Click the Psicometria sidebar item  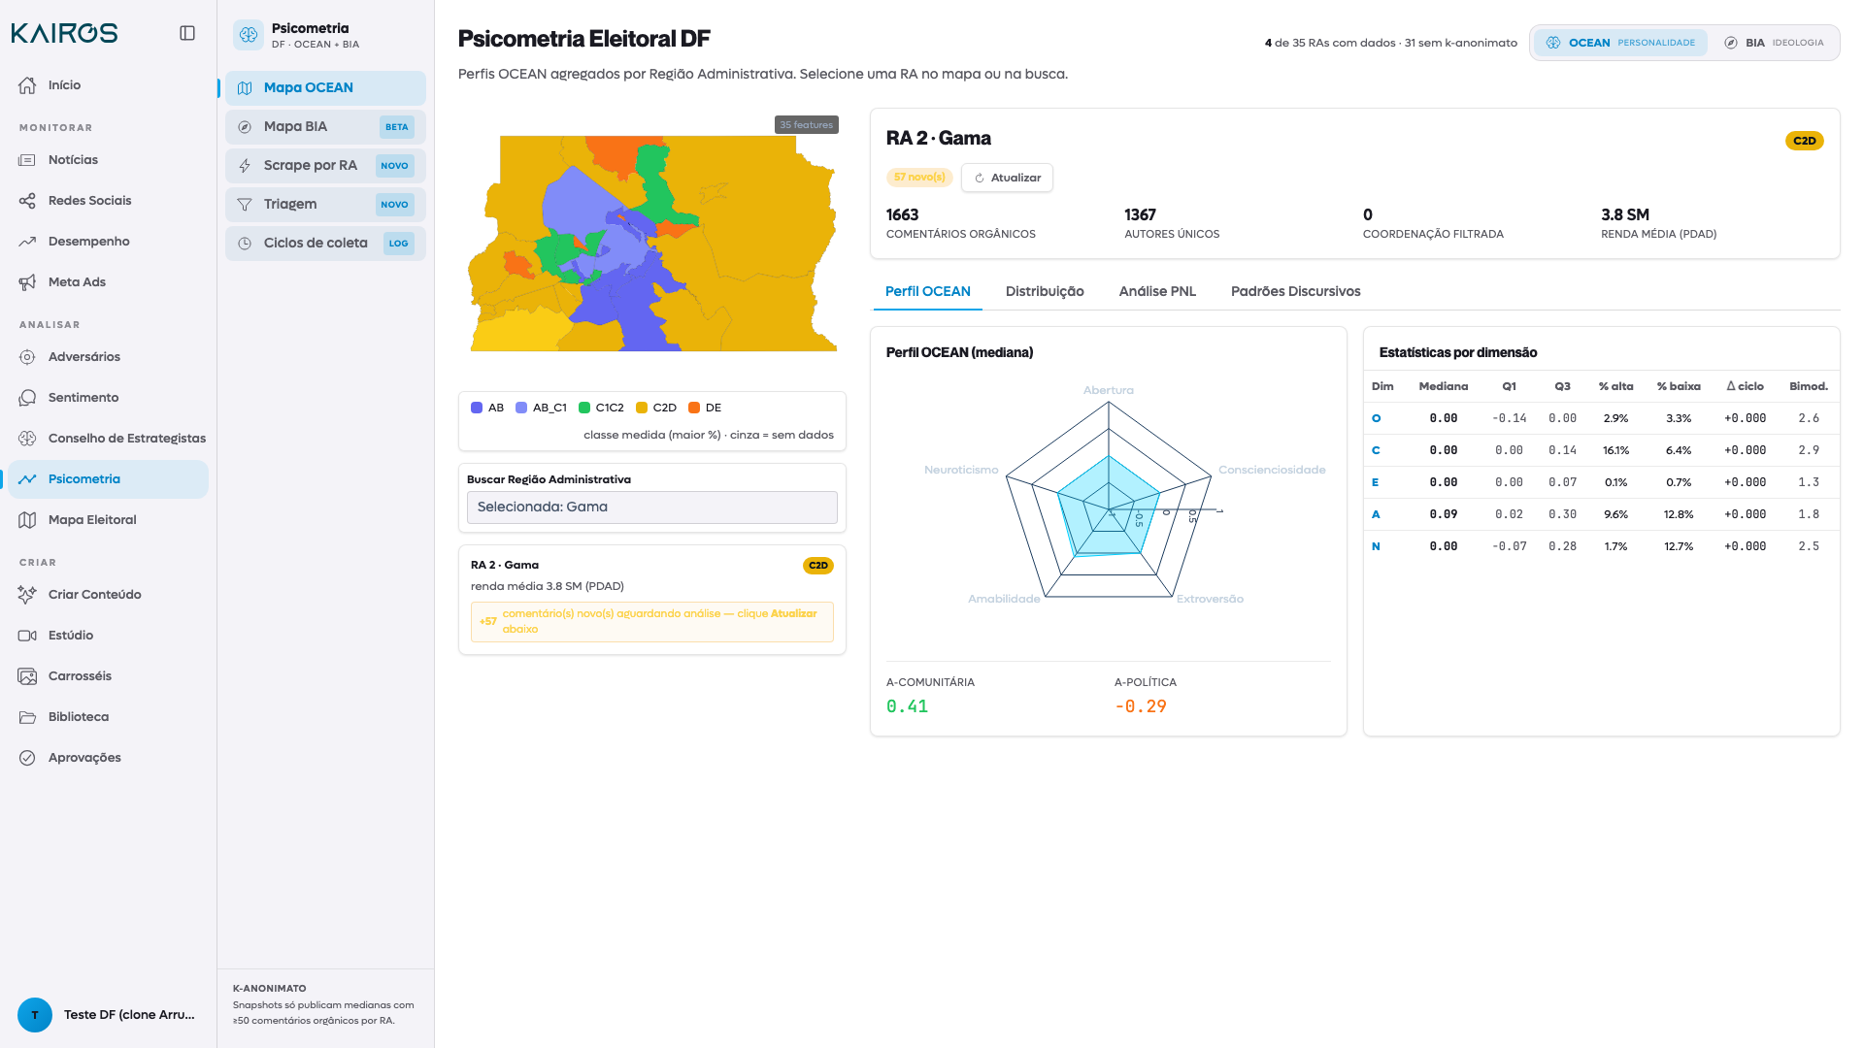(x=108, y=479)
